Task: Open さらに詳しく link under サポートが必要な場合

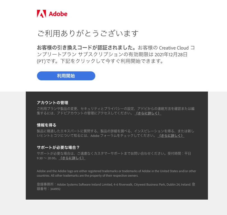Action: [x=72, y=158]
